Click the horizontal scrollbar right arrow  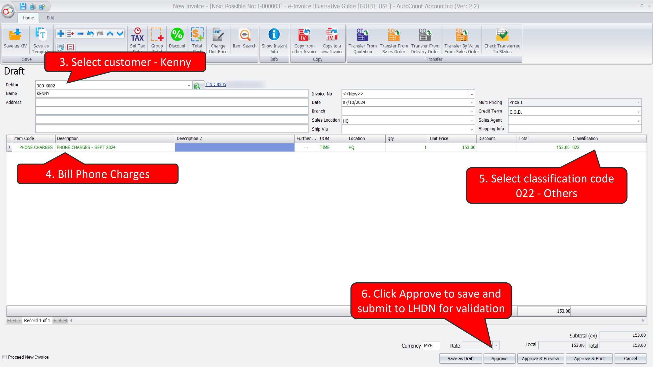point(643,320)
